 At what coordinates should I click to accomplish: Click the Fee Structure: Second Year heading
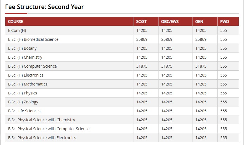coord(45,7)
